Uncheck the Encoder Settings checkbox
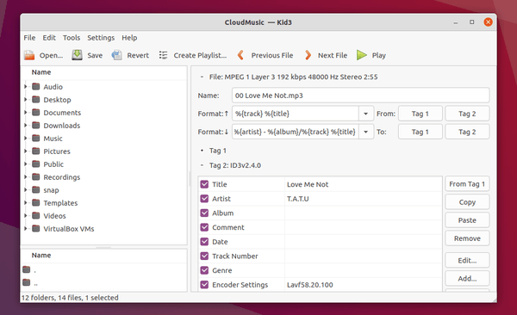The width and height of the screenshot is (517, 315). tap(204, 285)
